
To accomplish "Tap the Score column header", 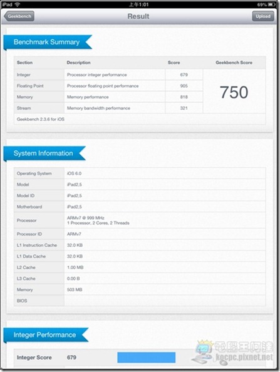I will [174, 63].
